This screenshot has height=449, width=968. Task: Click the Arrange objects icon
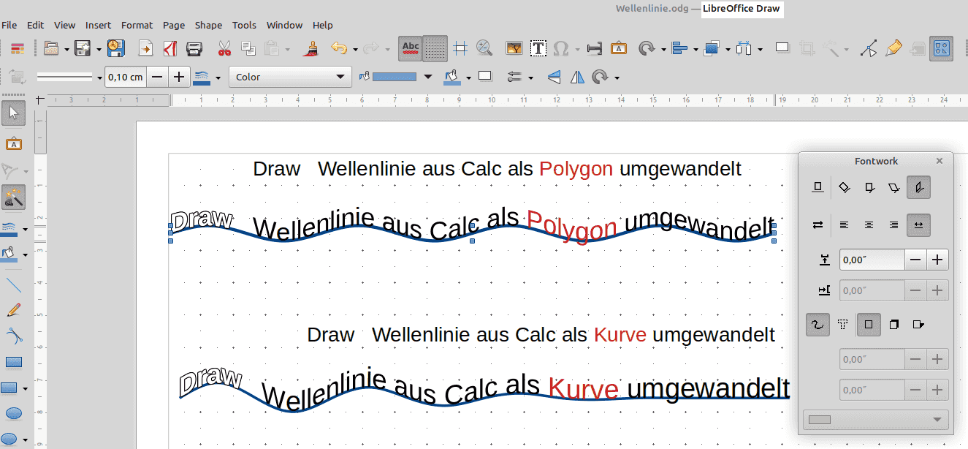tap(712, 49)
